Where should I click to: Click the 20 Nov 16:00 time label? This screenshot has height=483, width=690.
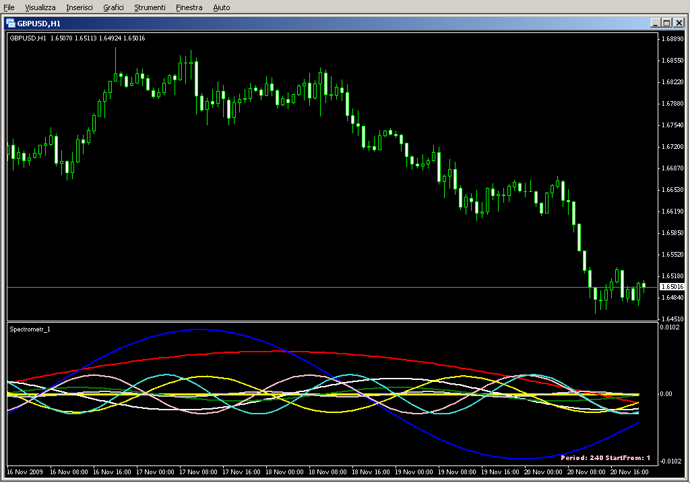tap(629, 472)
